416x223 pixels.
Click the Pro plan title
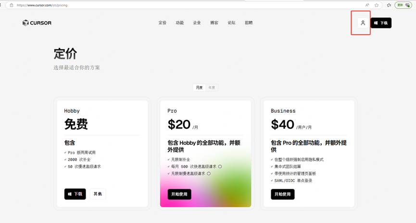172,111
